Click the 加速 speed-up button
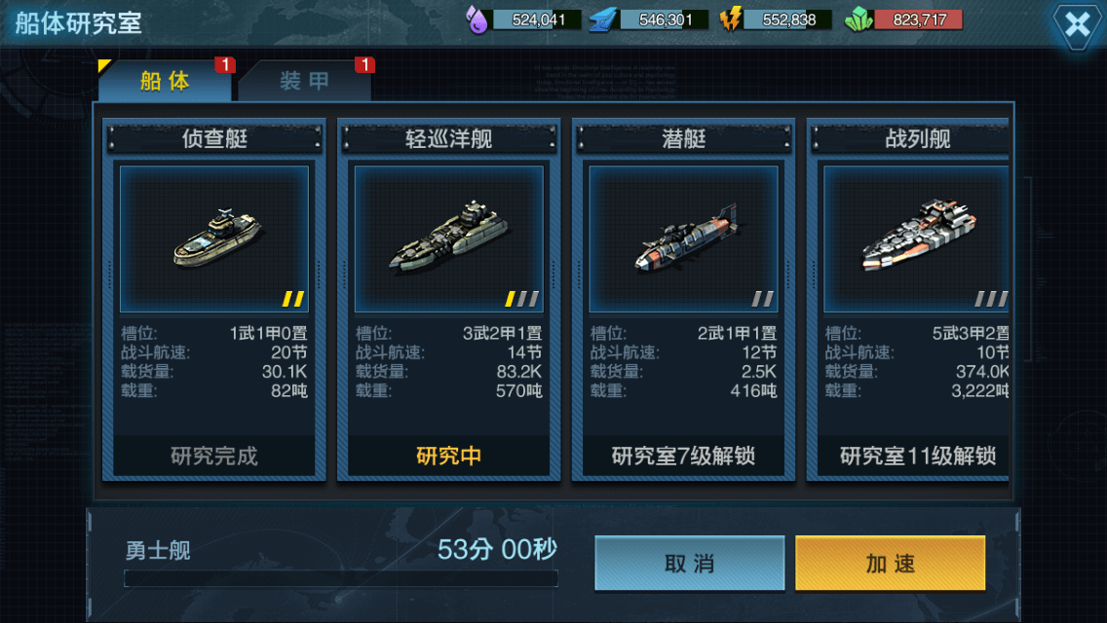 tap(891, 563)
